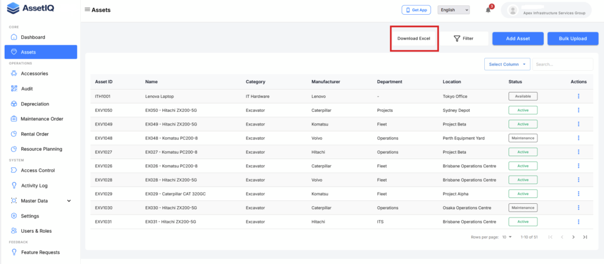Click the Maintenance status badge for EXV1048

(523, 138)
